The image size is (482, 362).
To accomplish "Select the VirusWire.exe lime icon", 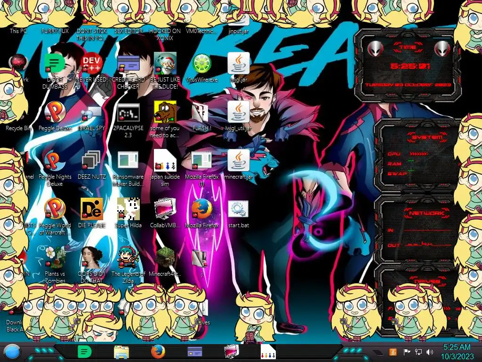I will [202, 64].
